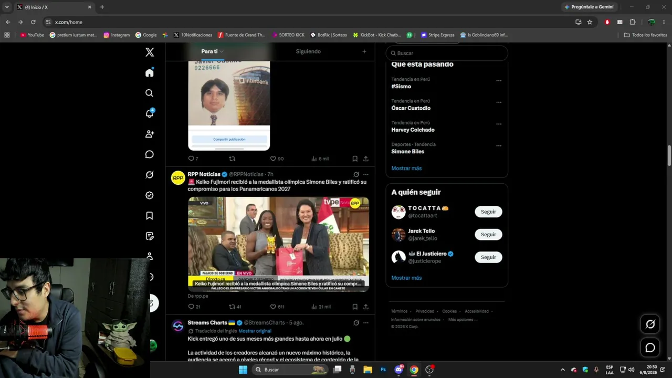
Task: Ask Grok about Streams Charts post
Action: click(x=356, y=322)
